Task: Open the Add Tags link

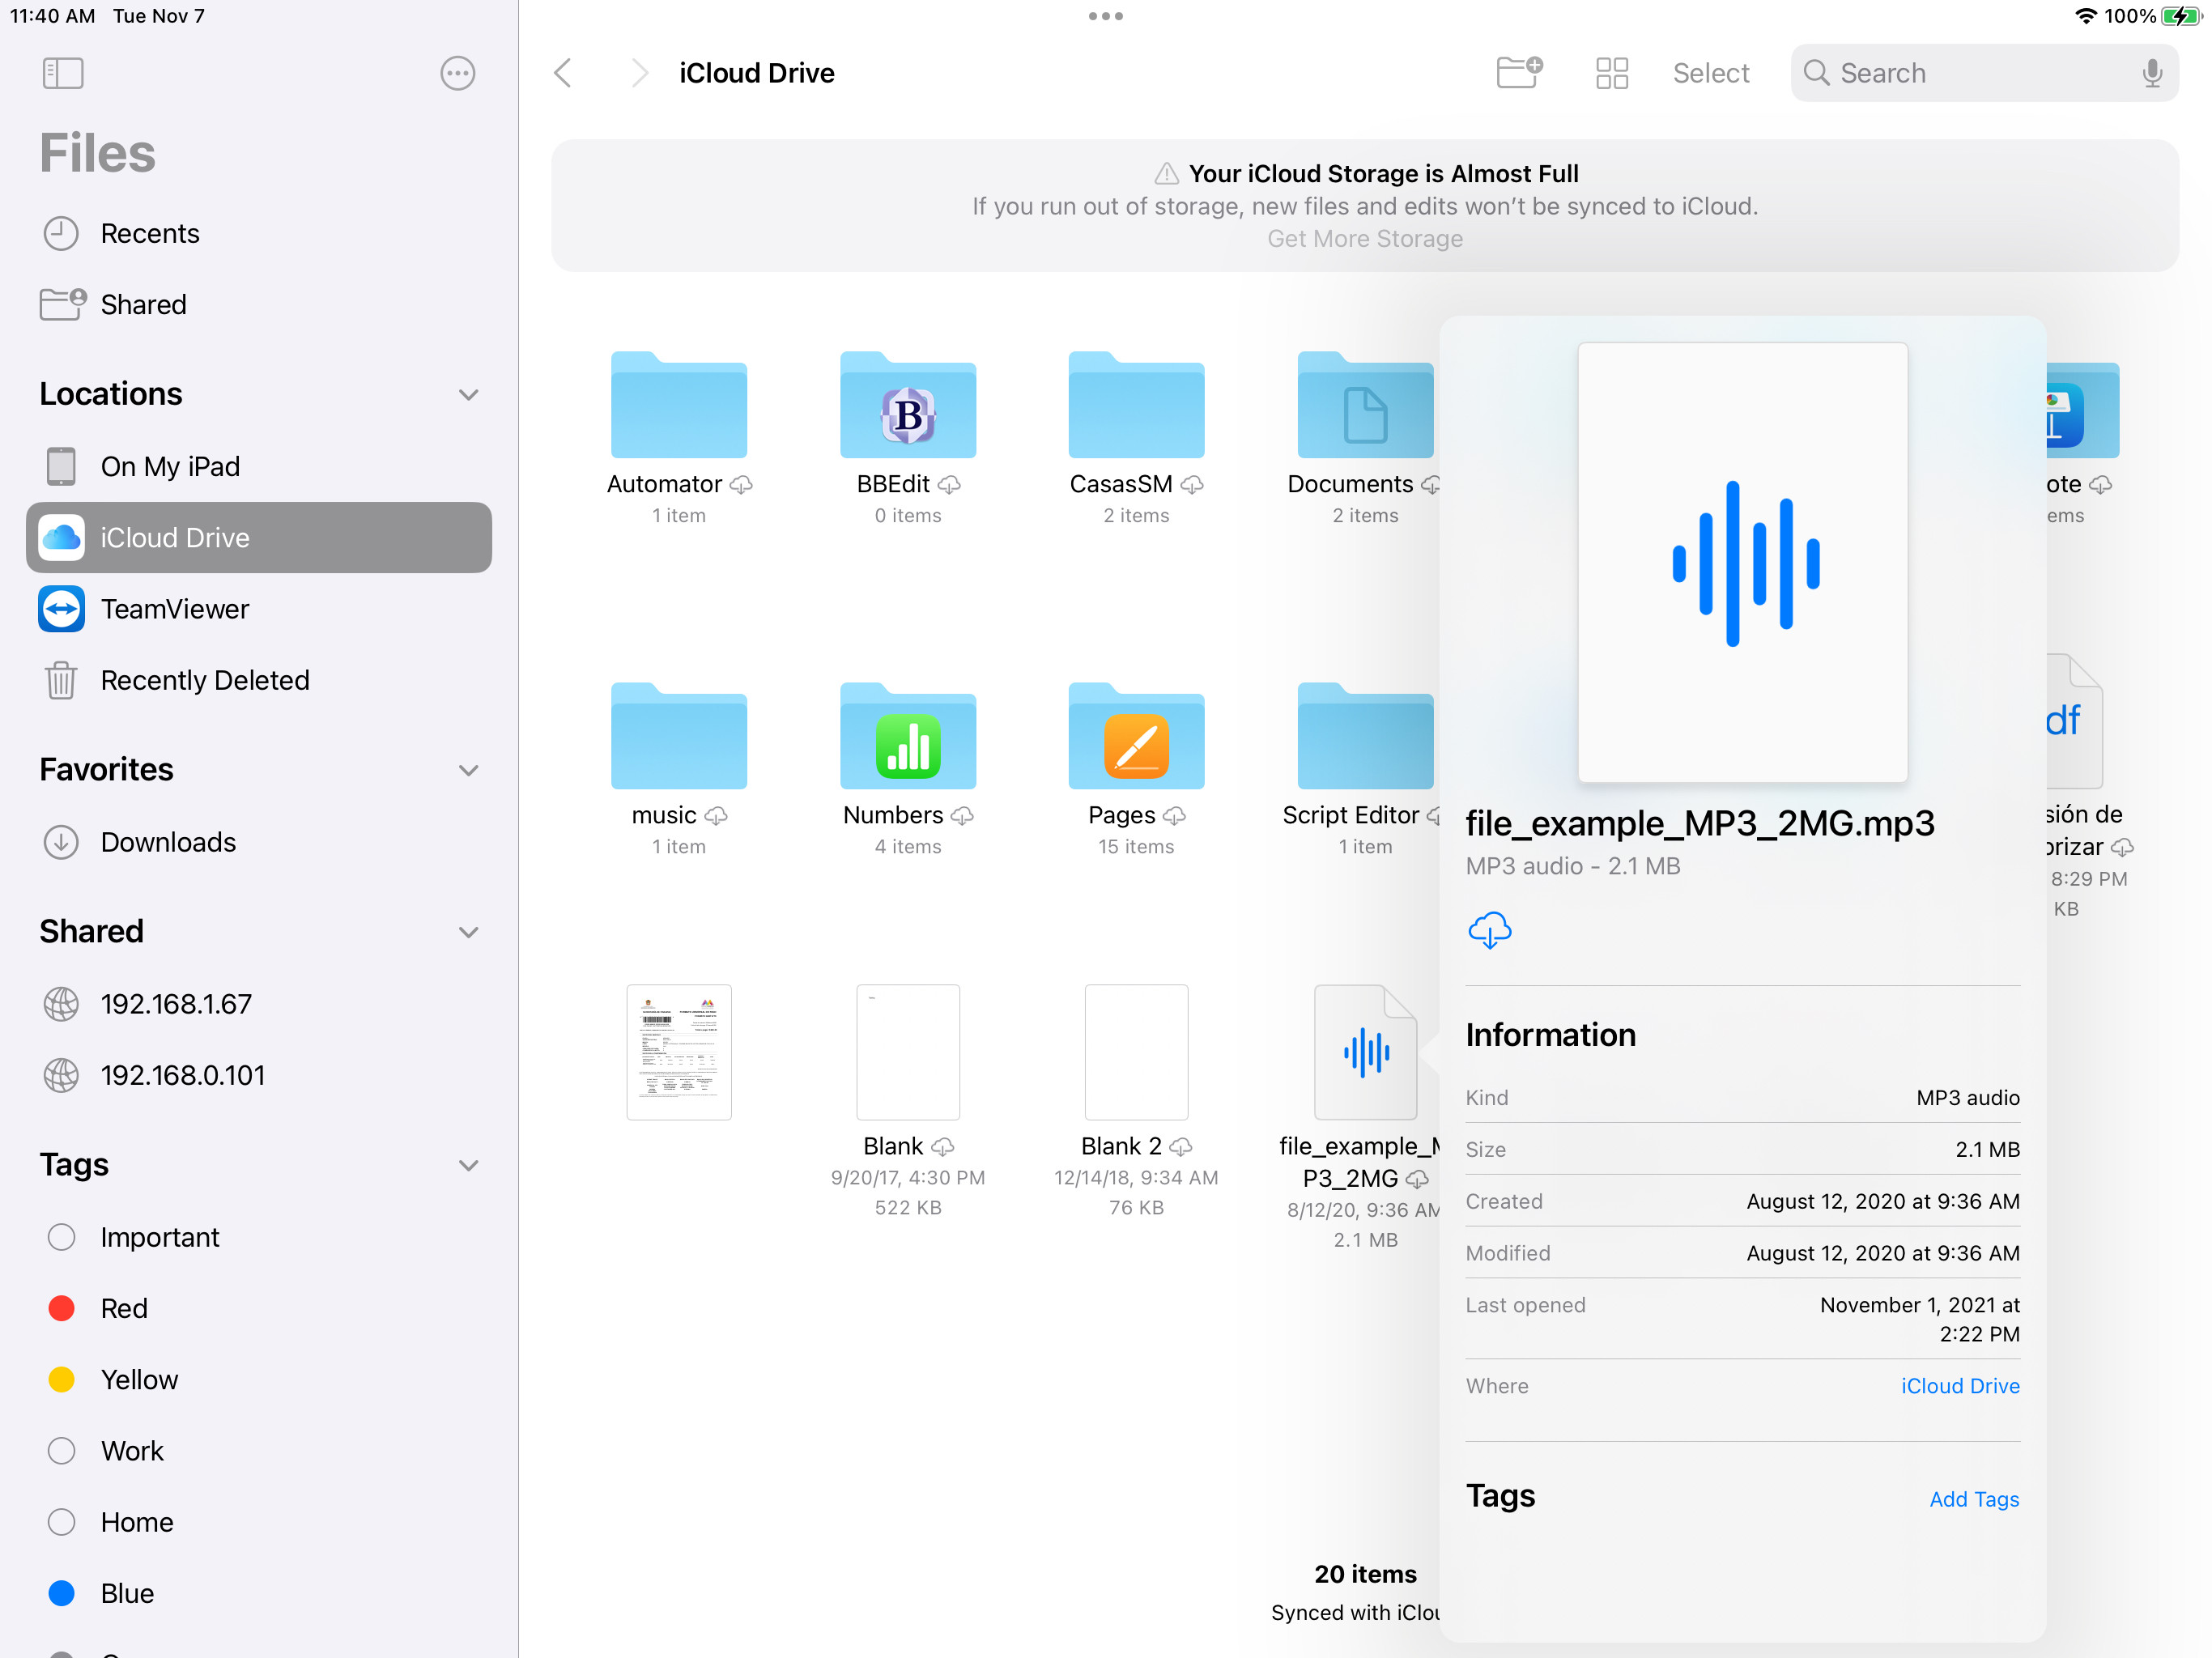Action: click(x=1973, y=1499)
